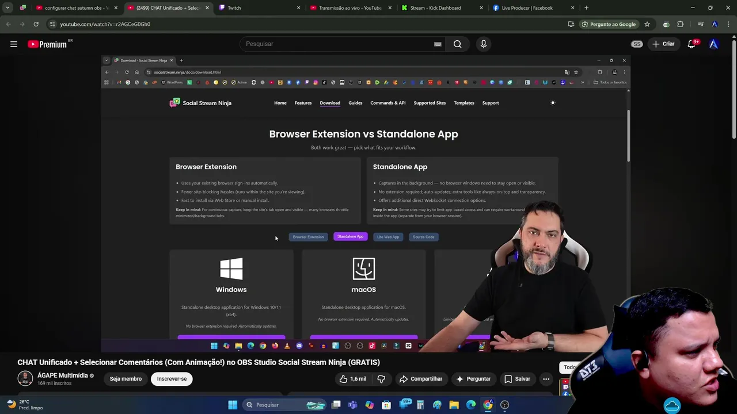This screenshot has width=737, height=414.
Task: Open Microsoft Edge from taskbar
Action: coord(471,405)
